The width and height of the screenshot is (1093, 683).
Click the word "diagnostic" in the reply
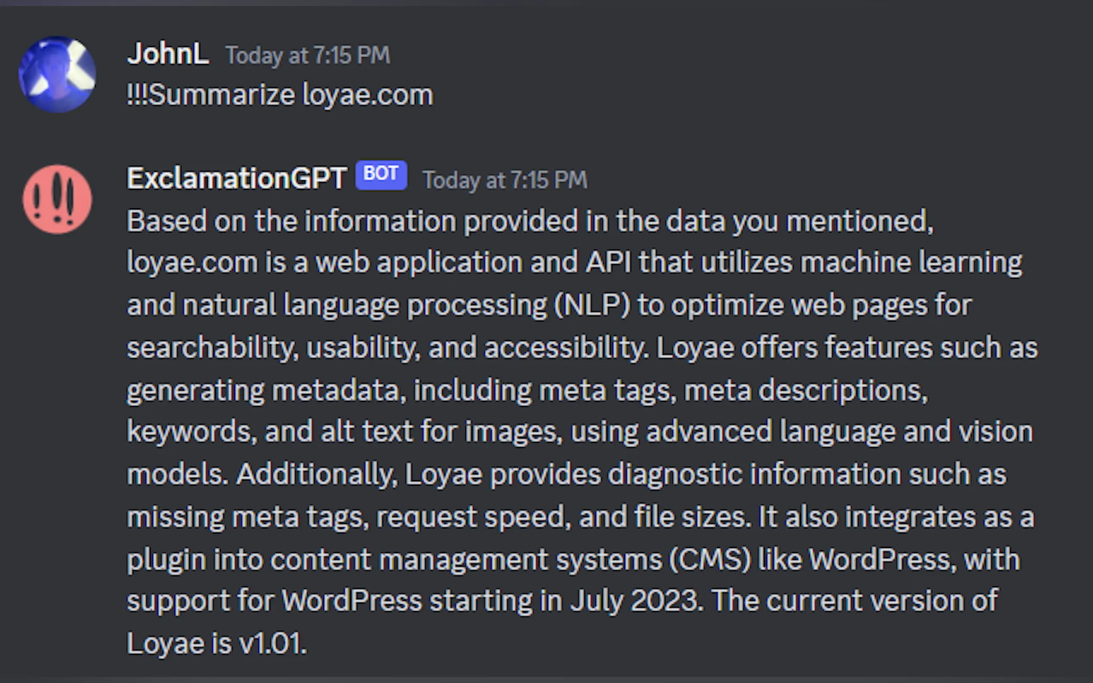coord(675,475)
